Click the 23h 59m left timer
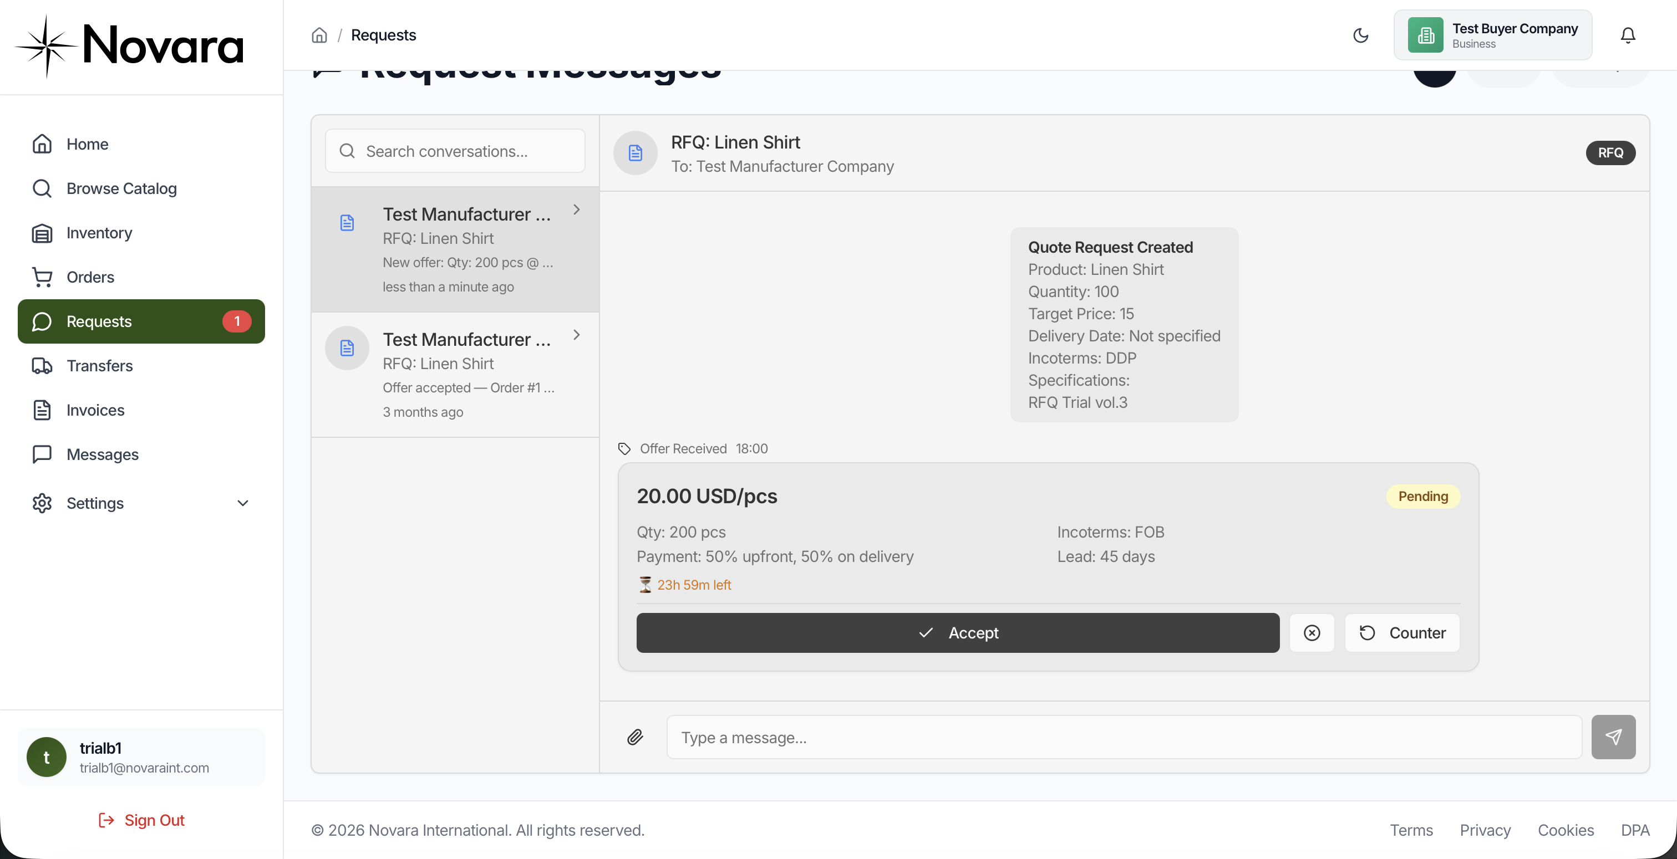 pos(684,584)
